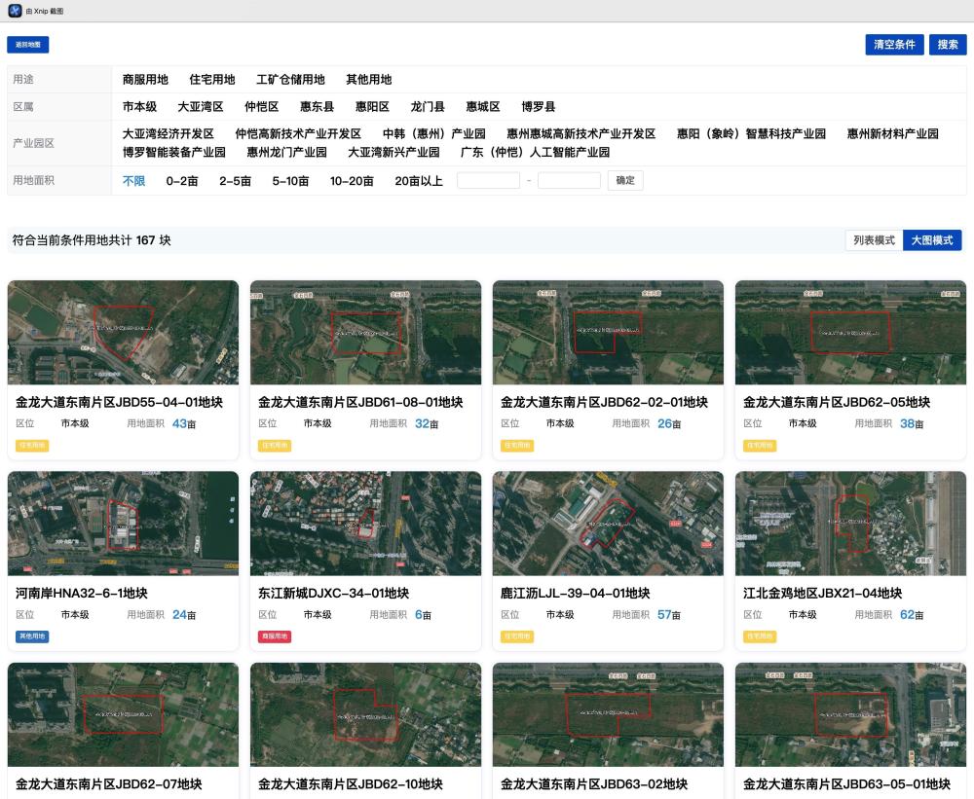Click the 搜索 button

(x=947, y=44)
